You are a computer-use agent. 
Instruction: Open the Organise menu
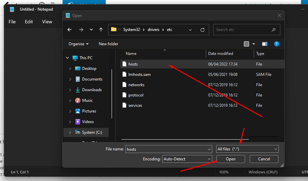(x=78, y=44)
